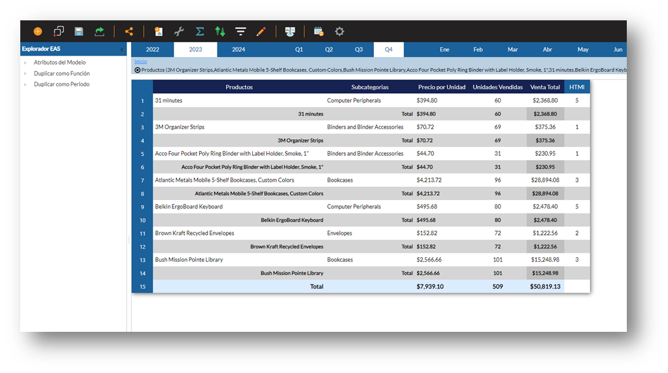668x373 pixels.
Task: Click the panel splitter handle dots
Action: click(129, 240)
